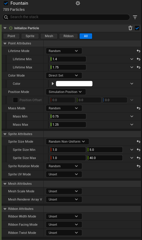Reset Mass Mode to its default

click(138, 108)
